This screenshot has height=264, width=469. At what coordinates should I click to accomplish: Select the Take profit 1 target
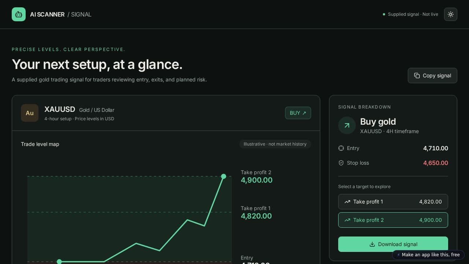(x=393, y=202)
